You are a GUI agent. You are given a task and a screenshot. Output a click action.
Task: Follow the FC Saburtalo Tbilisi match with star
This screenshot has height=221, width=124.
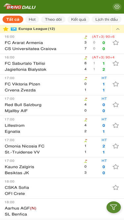coord(115,63)
